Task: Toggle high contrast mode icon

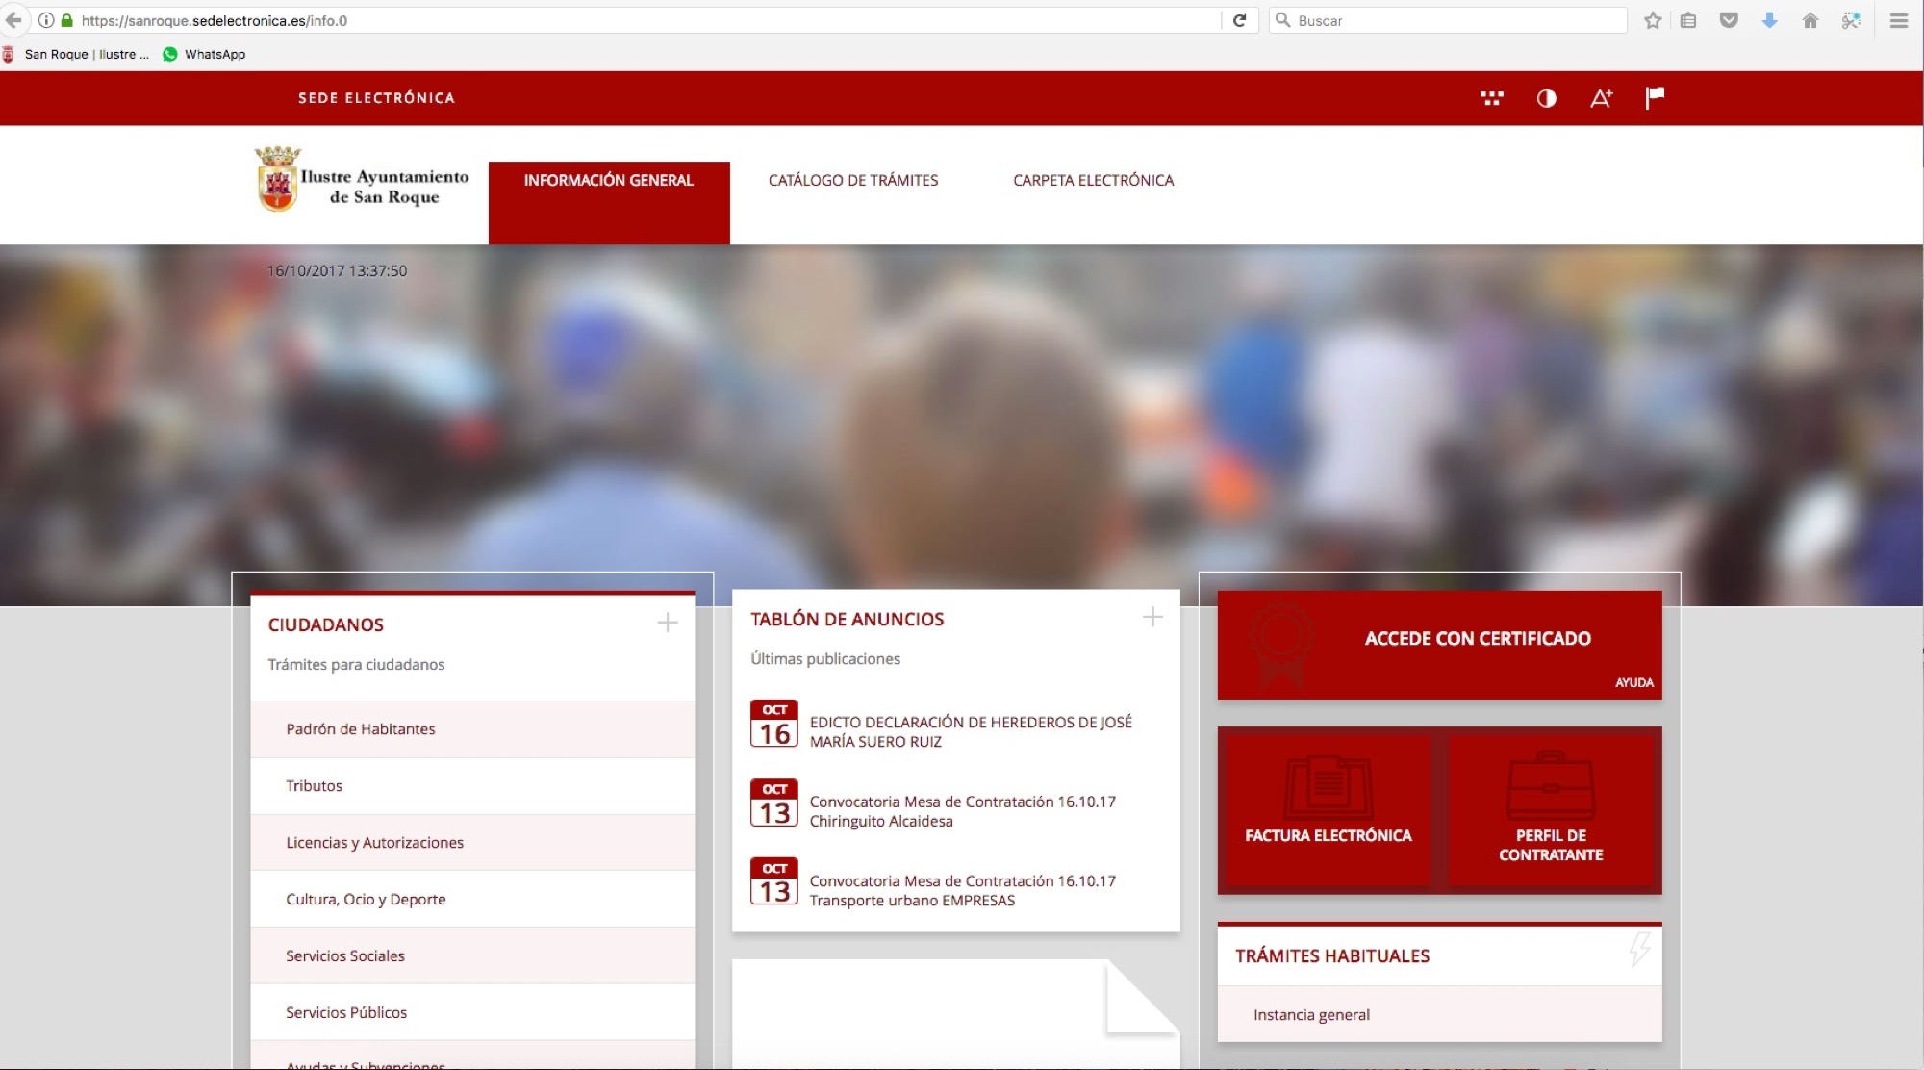Action: [x=1546, y=98]
